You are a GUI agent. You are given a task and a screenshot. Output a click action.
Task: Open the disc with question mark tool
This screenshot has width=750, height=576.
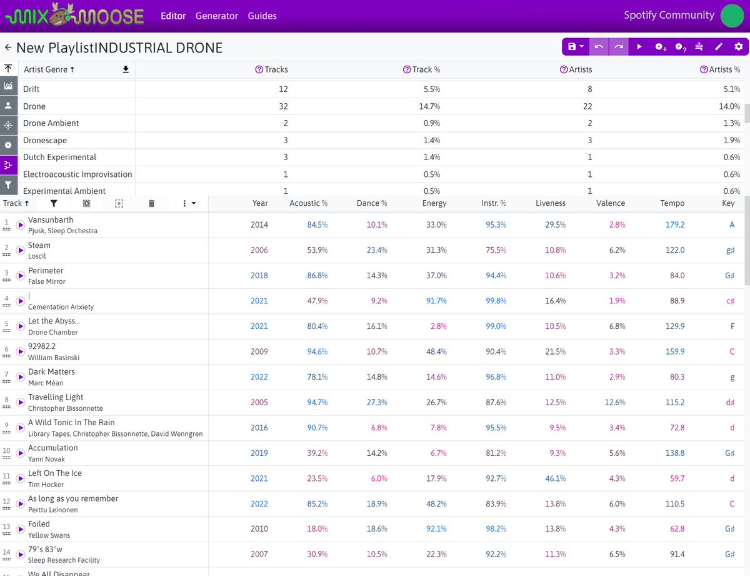tap(681, 47)
